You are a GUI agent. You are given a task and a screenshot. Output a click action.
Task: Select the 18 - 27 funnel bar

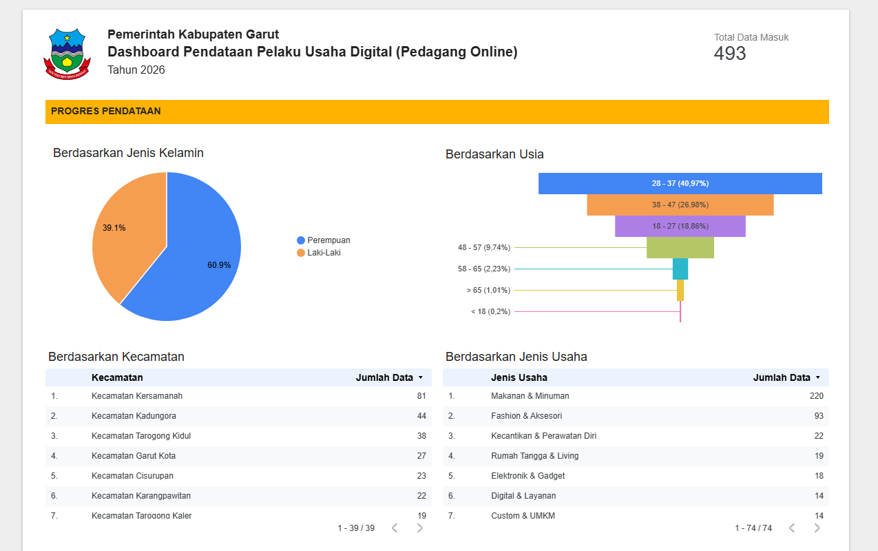coord(680,226)
